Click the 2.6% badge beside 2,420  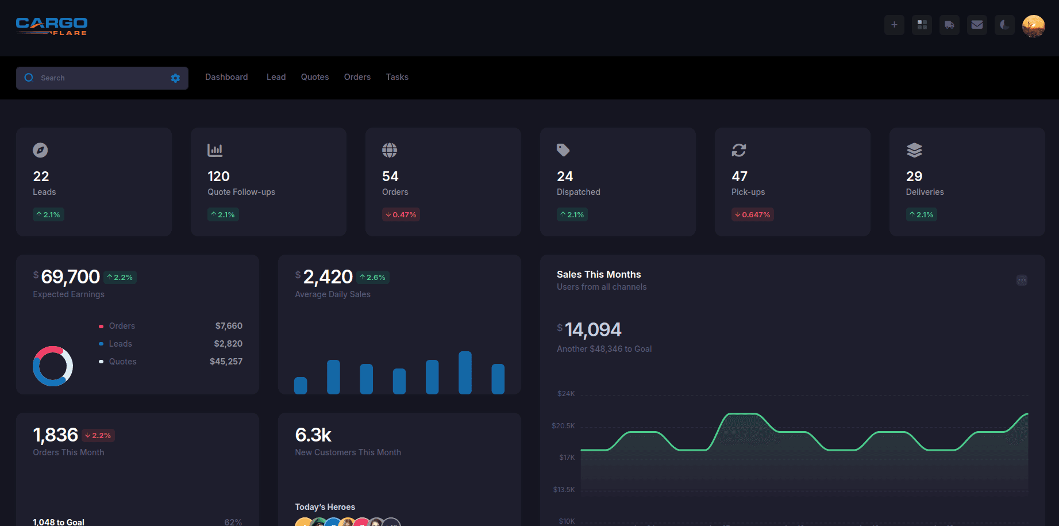point(373,277)
